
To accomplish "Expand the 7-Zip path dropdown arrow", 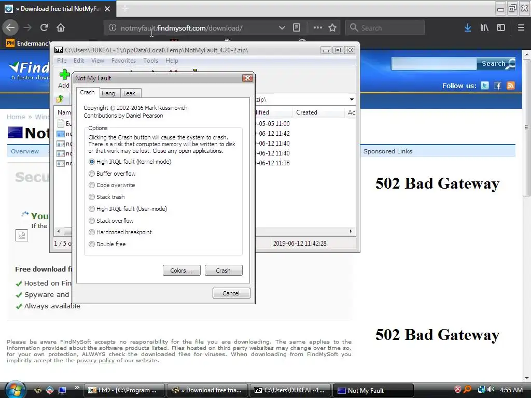I will tap(352, 99).
